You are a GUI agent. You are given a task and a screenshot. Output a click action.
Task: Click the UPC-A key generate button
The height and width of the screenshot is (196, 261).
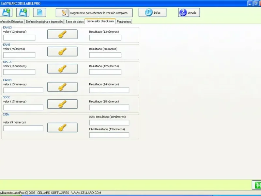click(x=62, y=69)
